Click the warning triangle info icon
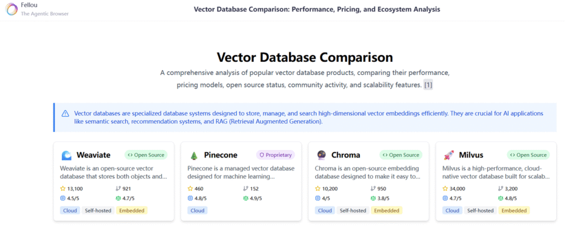Image resolution: width=565 pixels, height=231 pixels. [x=65, y=114]
